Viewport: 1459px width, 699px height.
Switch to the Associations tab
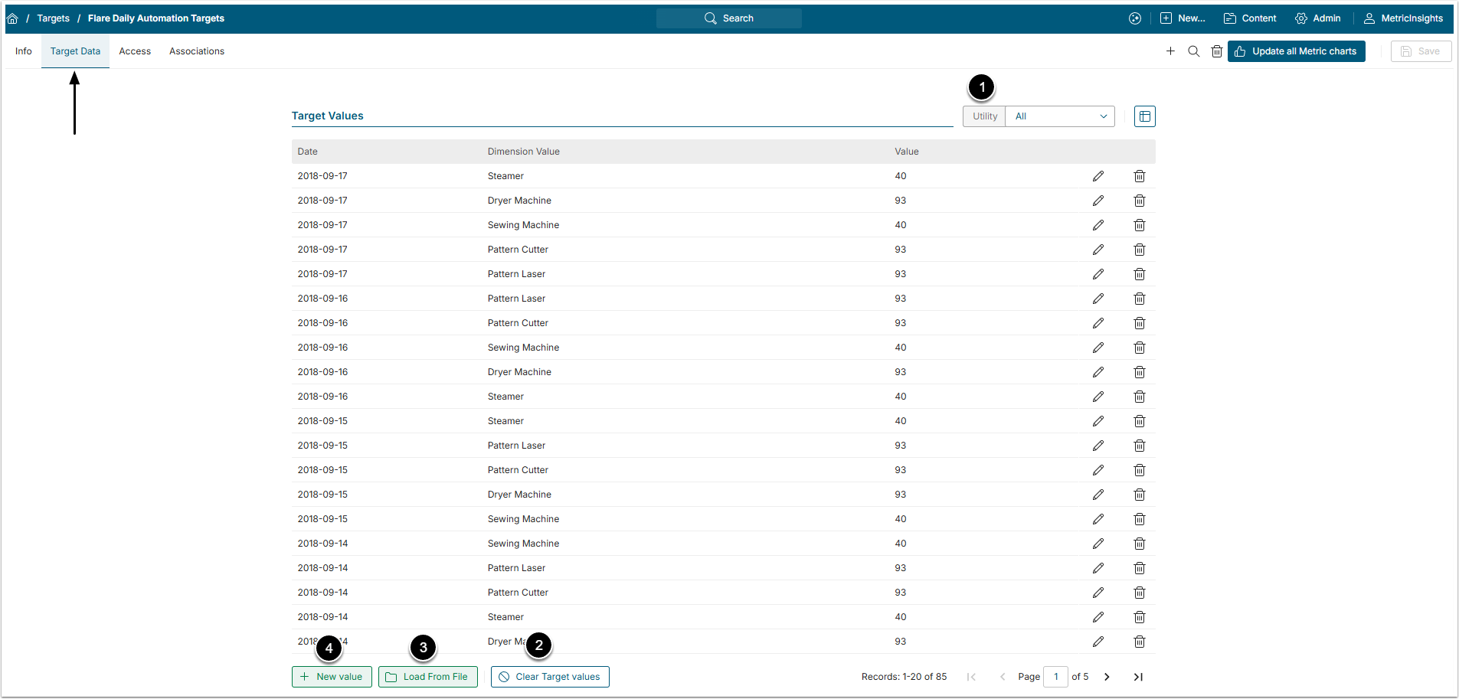(197, 51)
